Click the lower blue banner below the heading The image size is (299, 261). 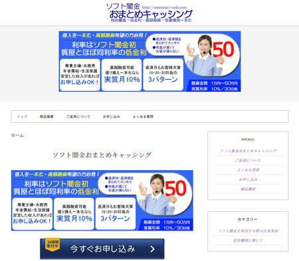pyautogui.click(x=102, y=201)
